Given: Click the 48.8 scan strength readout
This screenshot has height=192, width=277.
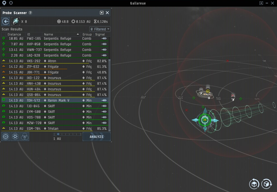Looking at the screenshot, I should [x=63, y=22].
